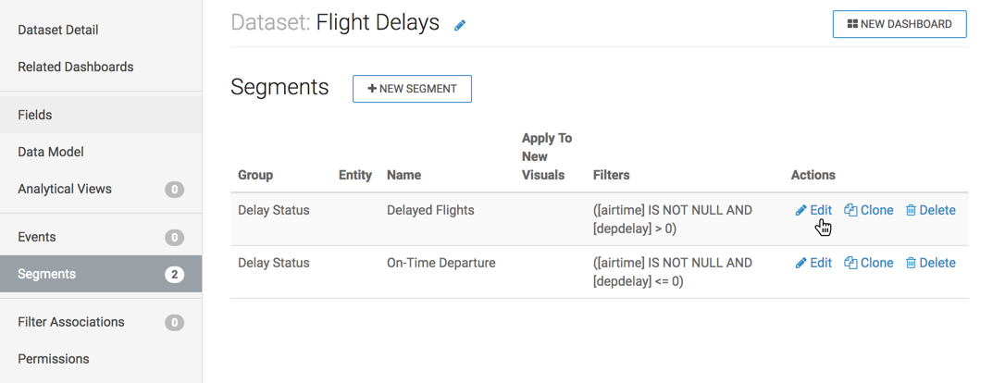993x383 pixels.
Task: Navigate to Analytical Views
Action: point(65,189)
